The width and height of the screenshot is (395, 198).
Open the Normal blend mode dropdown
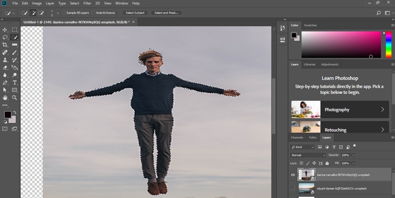[308, 155]
